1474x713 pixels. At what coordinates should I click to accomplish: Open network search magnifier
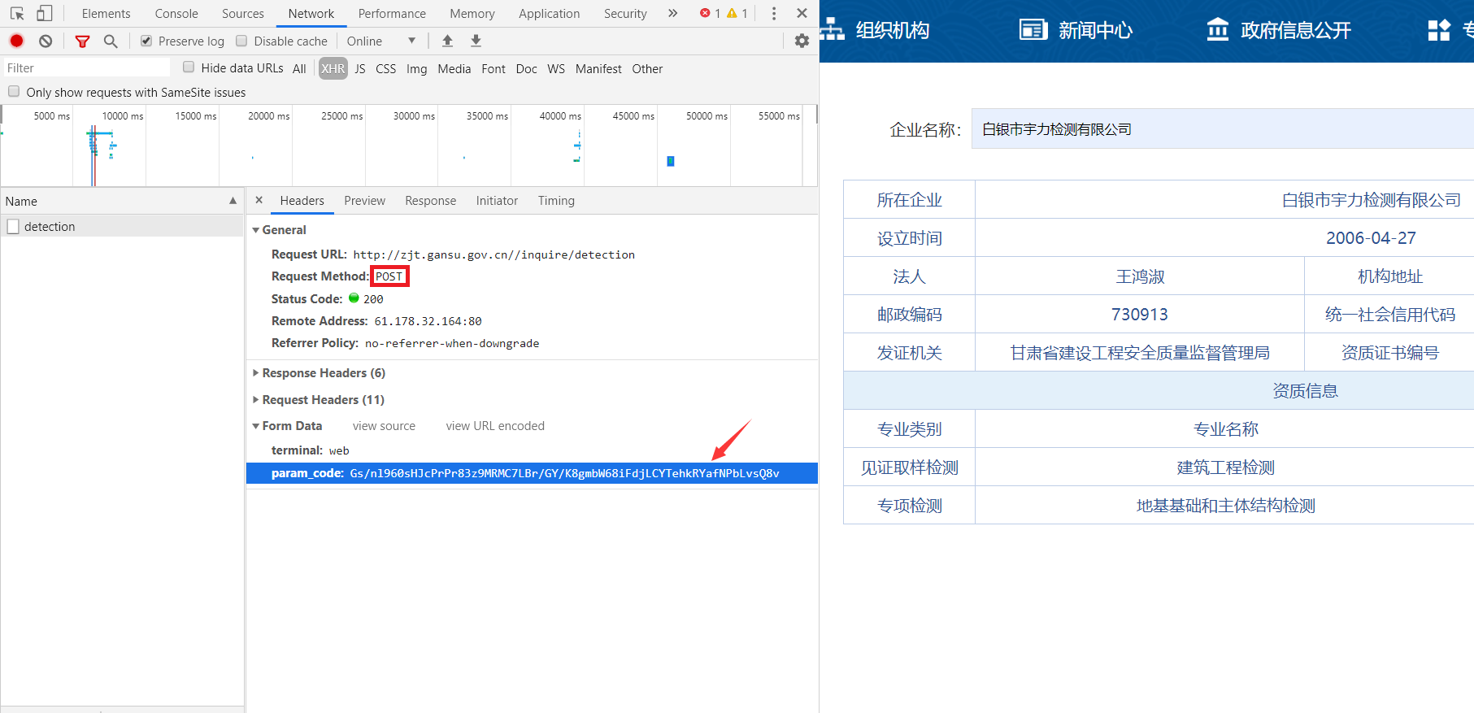point(111,41)
